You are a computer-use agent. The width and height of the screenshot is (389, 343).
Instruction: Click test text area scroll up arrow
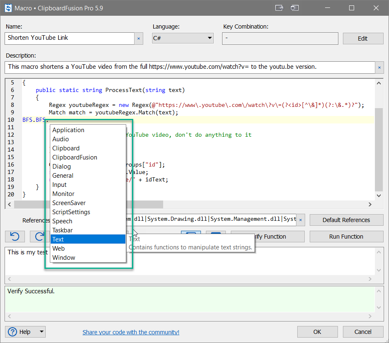pyautogui.click(x=379, y=252)
